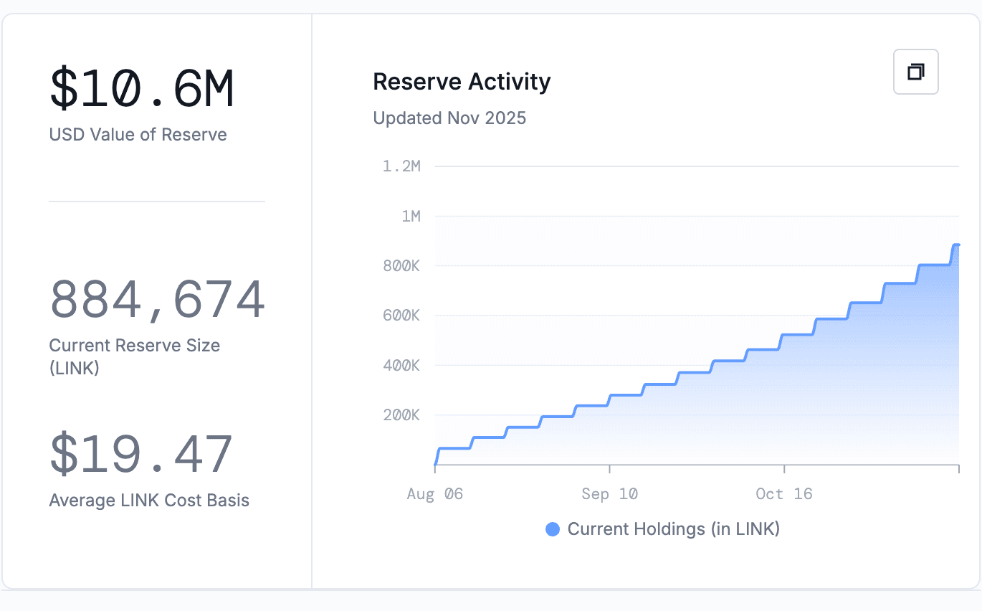This screenshot has height=611, width=982.
Task: Click the Current Holdings legend marker
Action: tap(552, 529)
